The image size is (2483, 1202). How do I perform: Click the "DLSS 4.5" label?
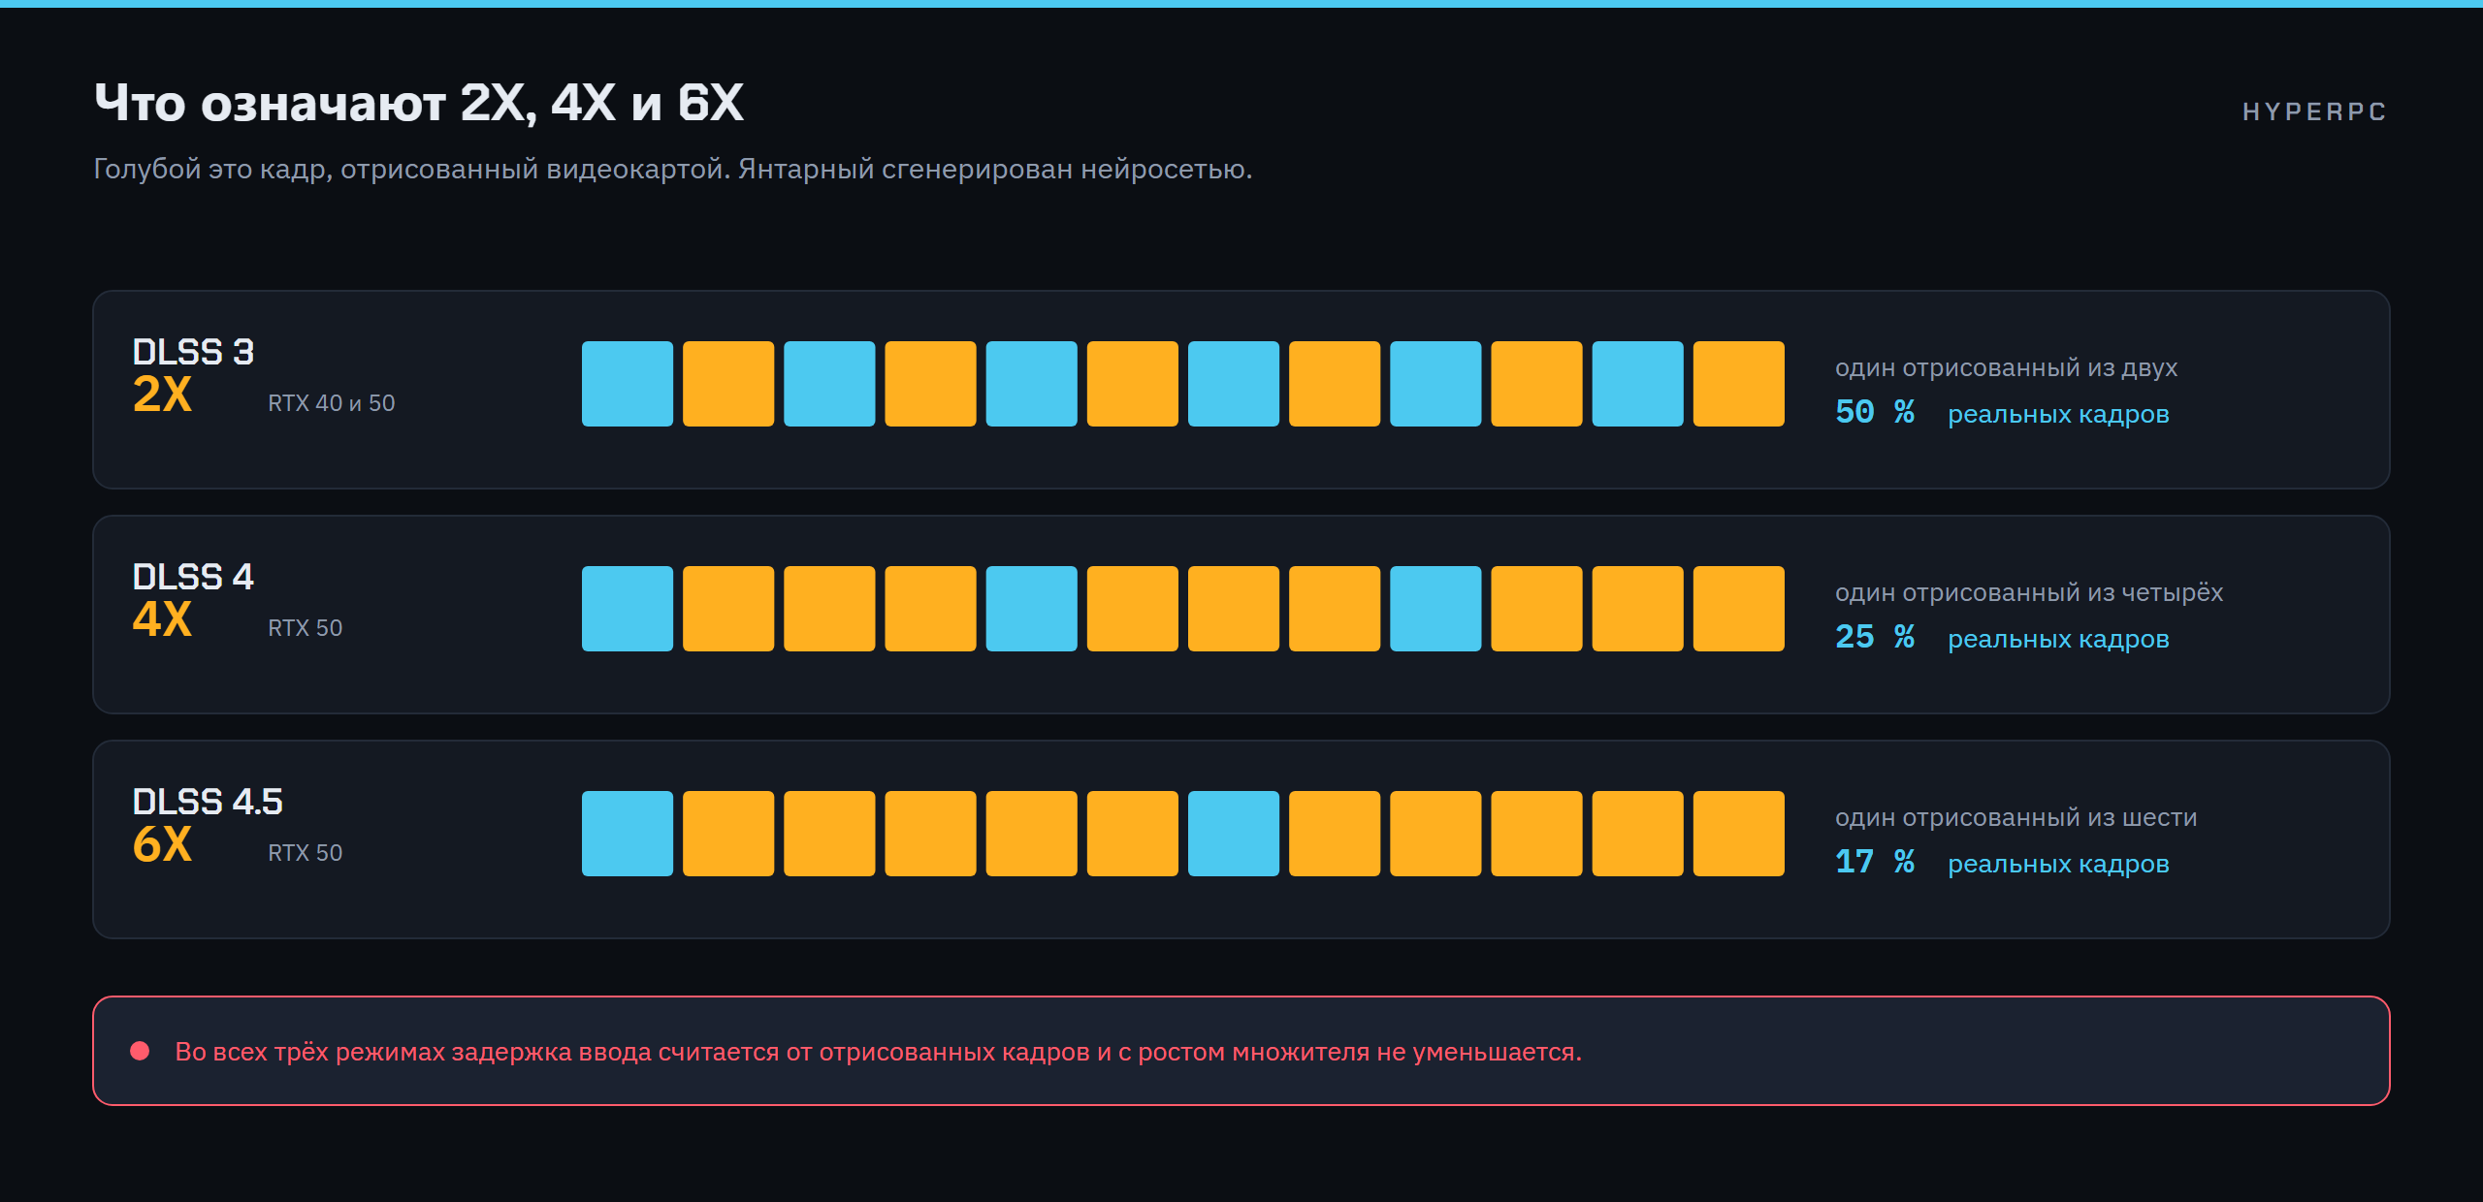(x=208, y=802)
